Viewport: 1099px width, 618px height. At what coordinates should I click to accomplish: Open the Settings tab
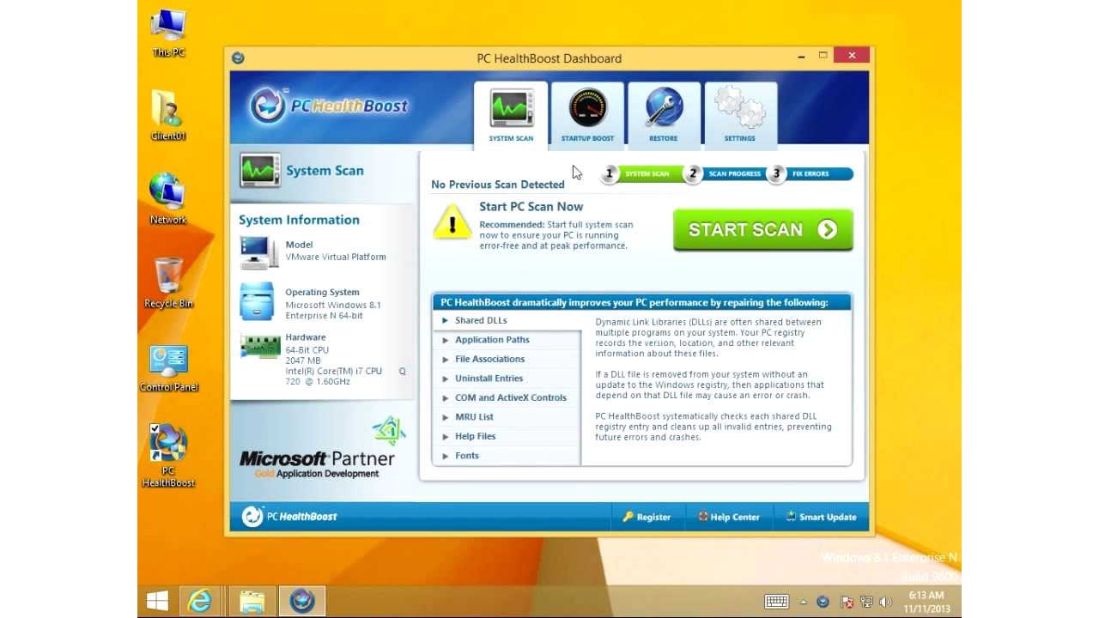[x=740, y=115]
